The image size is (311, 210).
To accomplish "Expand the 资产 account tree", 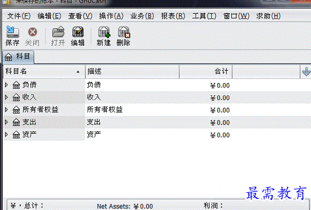I will pos(6,135).
